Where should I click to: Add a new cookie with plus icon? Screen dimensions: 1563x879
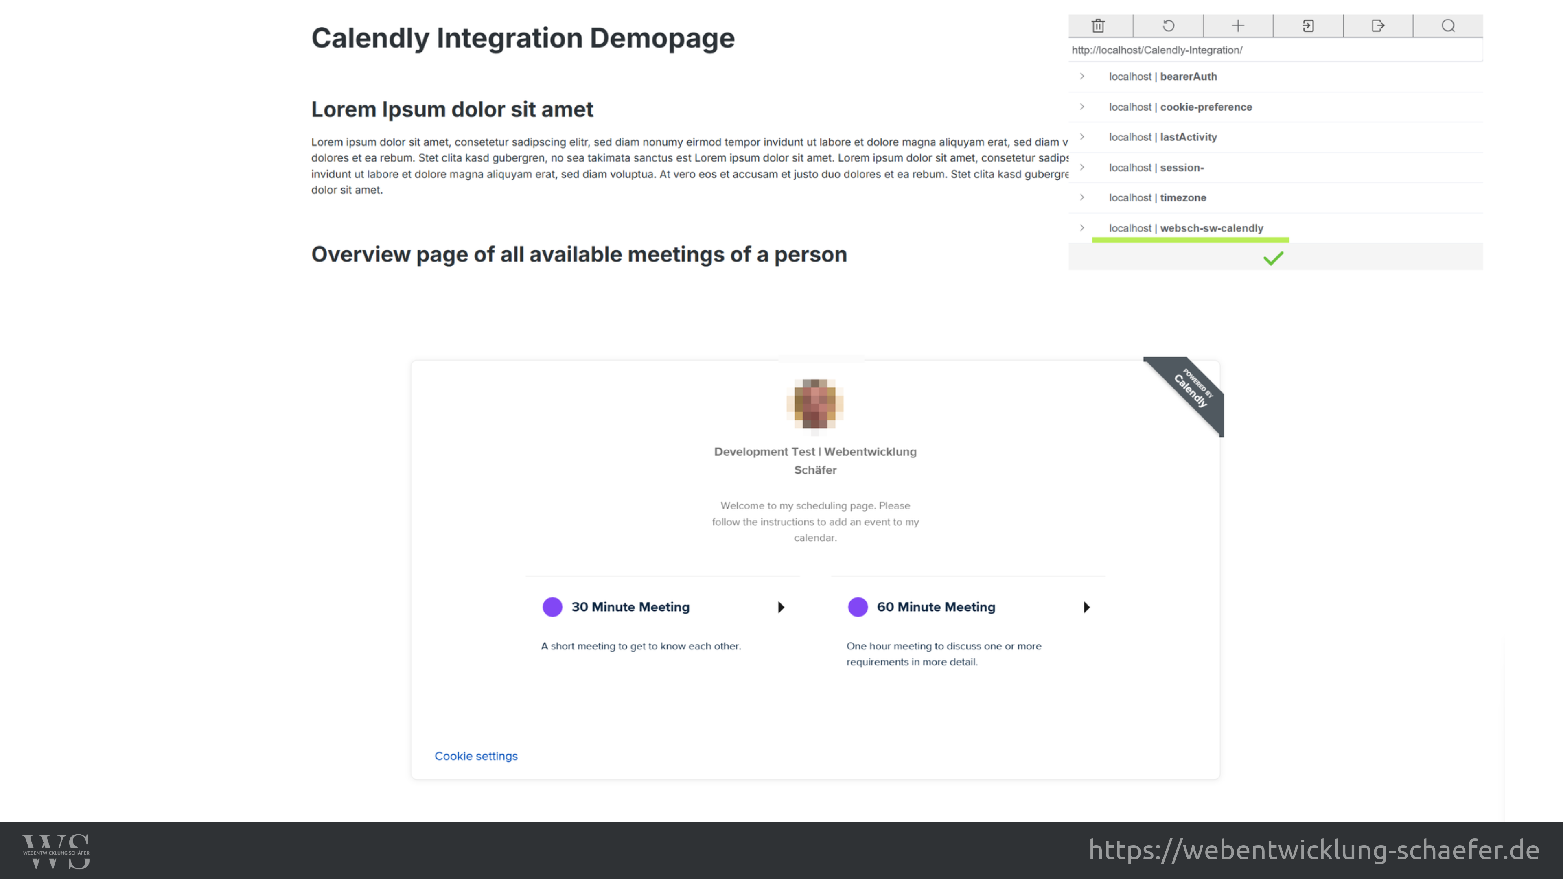(x=1238, y=26)
